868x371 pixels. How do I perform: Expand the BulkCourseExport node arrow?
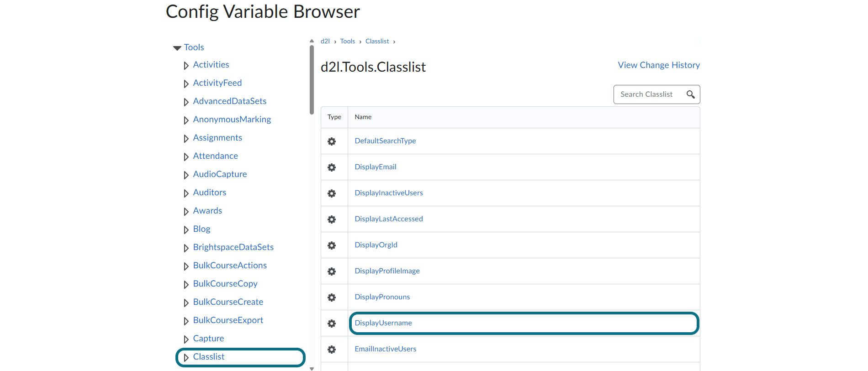[186, 321]
